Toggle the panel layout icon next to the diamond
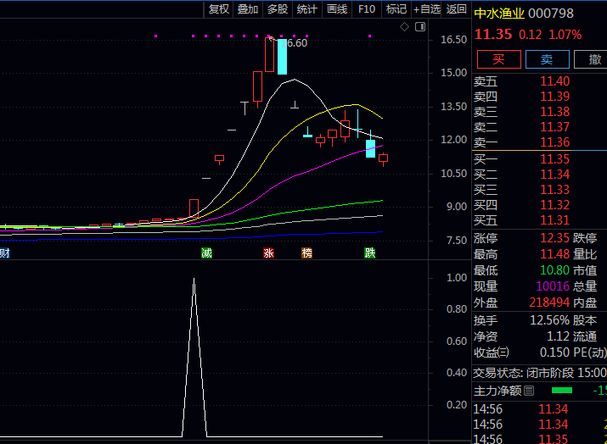The height and width of the screenshot is (444, 607). pyautogui.click(x=420, y=26)
